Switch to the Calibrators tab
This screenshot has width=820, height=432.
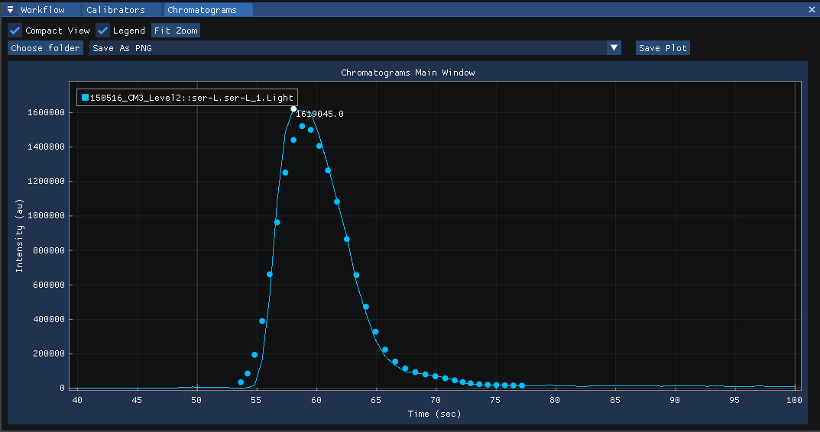coord(115,10)
